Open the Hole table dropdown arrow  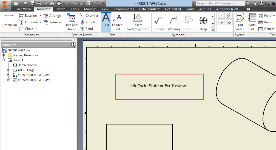pos(274,16)
